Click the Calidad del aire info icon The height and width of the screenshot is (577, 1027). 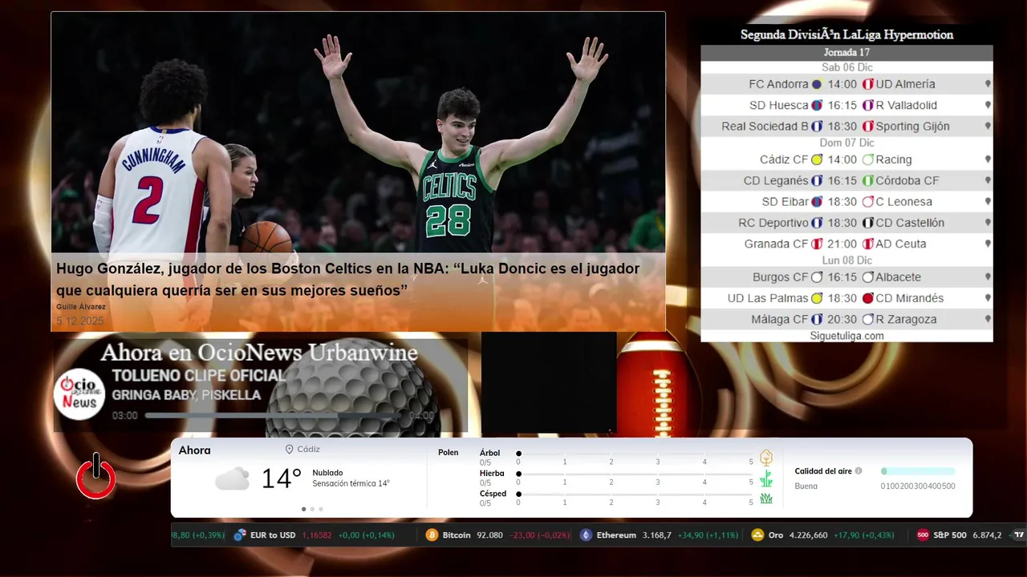[x=859, y=471]
